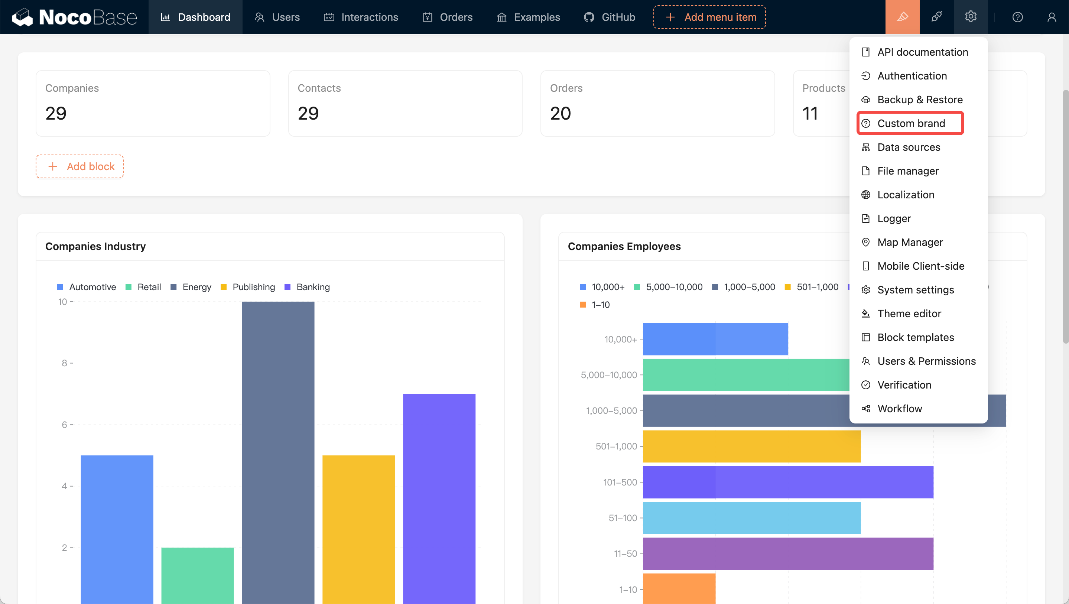Open Theme editor from the menu
The height and width of the screenshot is (604, 1069).
(x=909, y=314)
